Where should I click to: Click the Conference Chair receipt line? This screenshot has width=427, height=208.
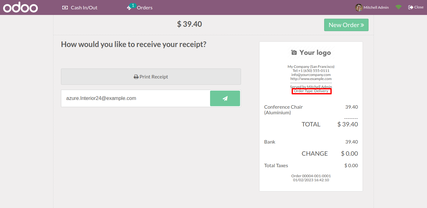(283, 110)
